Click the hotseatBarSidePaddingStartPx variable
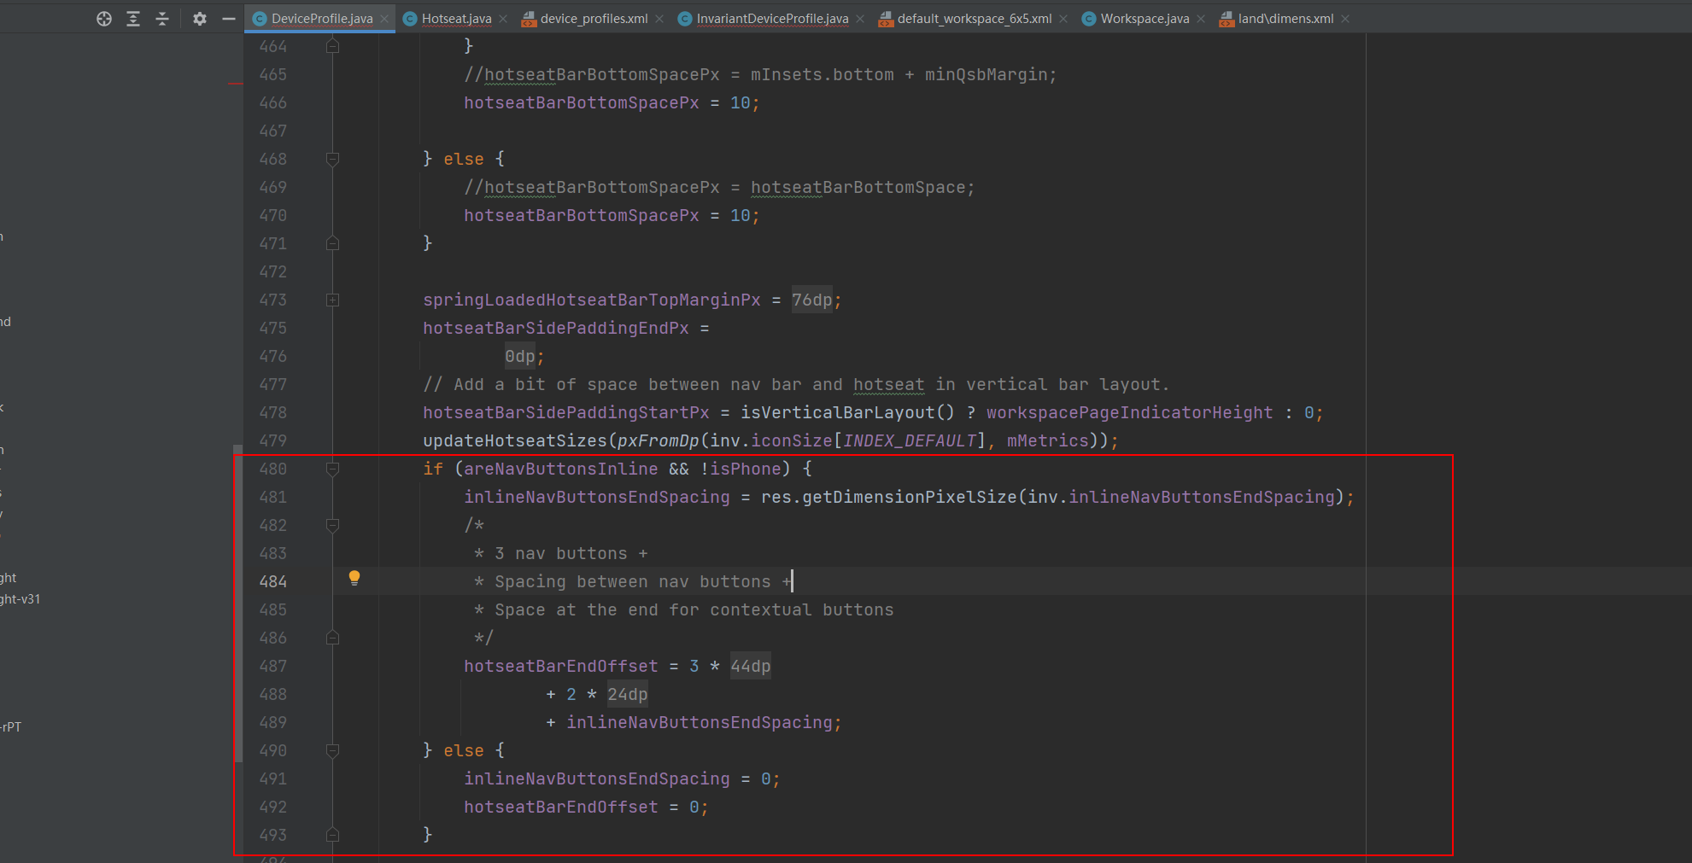Image resolution: width=1692 pixels, height=863 pixels. pyautogui.click(x=566, y=412)
